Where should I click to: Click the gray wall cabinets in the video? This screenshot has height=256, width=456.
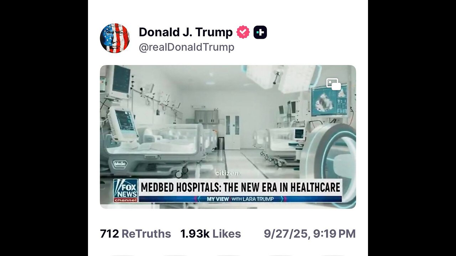tap(206, 117)
